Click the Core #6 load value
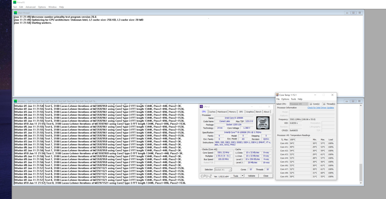 click(x=330, y=165)
